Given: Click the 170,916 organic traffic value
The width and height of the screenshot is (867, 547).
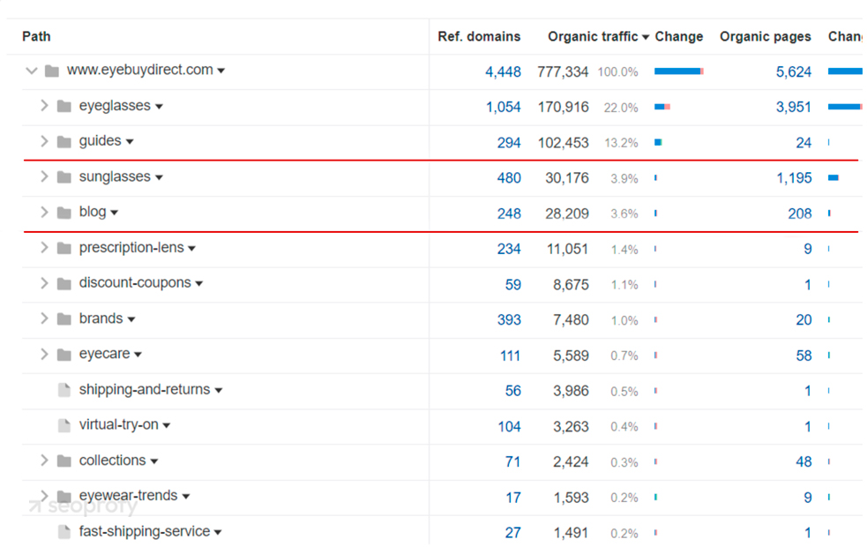Looking at the screenshot, I should pos(564,108).
